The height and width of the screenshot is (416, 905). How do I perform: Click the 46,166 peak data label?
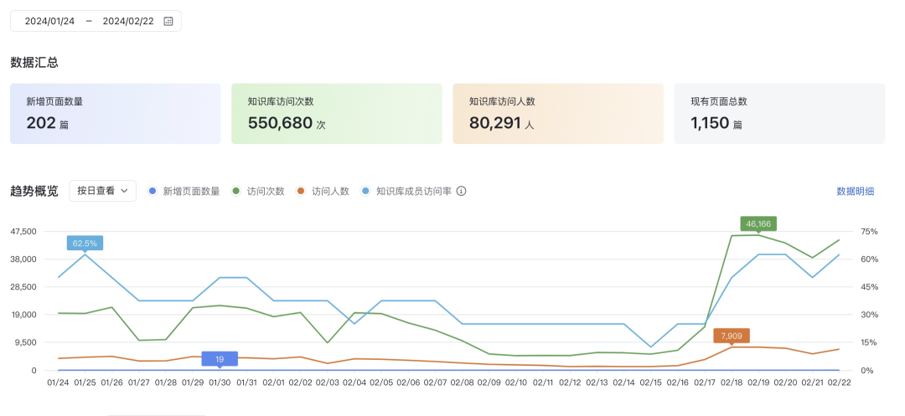point(759,223)
